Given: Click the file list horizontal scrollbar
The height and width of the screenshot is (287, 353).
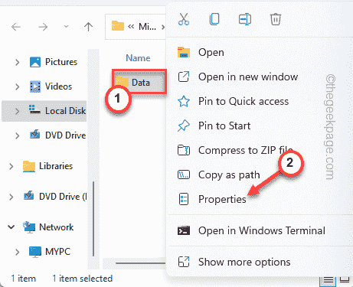Looking at the screenshot, I should tap(141, 263).
